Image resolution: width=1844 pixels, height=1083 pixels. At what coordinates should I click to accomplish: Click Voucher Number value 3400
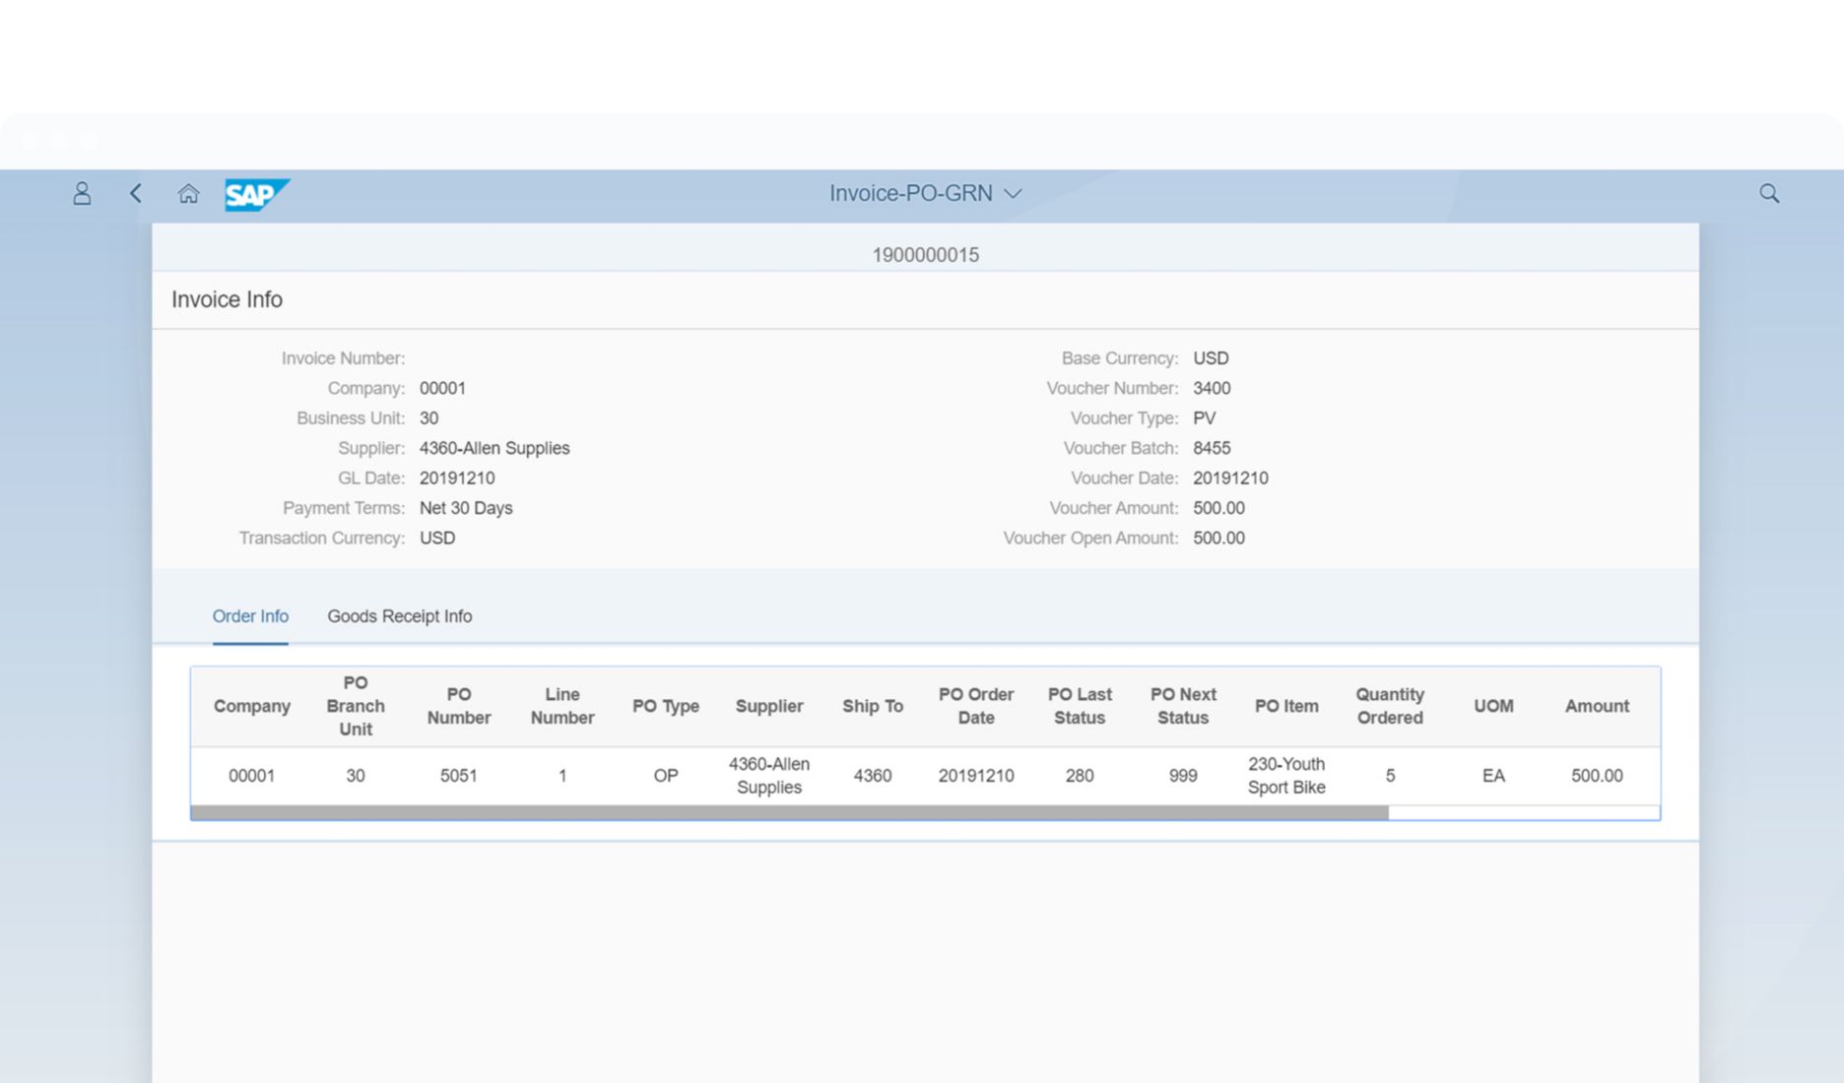(1212, 388)
